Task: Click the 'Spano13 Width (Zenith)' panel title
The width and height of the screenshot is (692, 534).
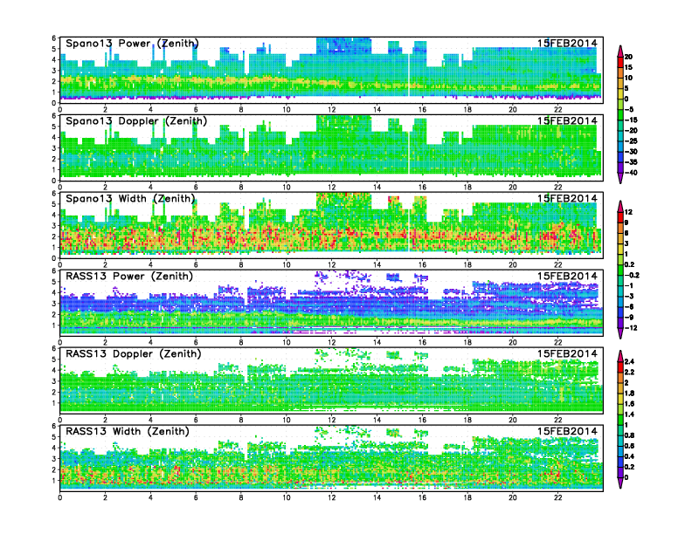Action: (131, 198)
